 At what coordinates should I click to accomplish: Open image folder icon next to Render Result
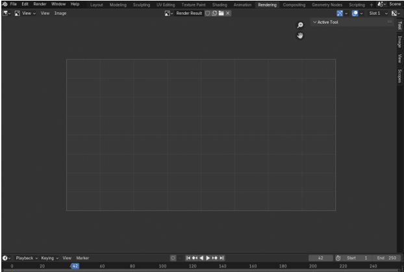pos(221,14)
